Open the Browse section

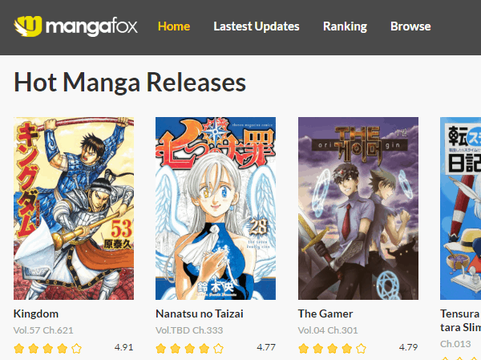410,26
